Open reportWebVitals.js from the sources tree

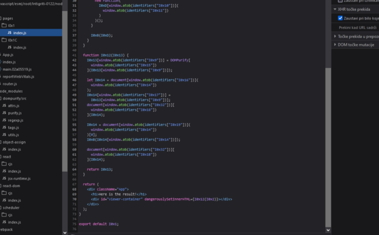pyautogui.click(x=18, y=76)
